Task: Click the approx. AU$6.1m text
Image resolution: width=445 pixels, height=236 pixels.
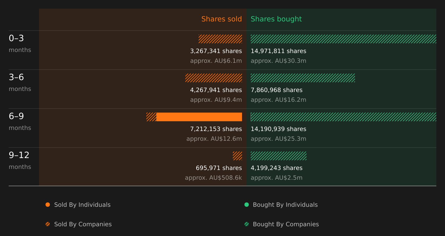Action: 216,61
